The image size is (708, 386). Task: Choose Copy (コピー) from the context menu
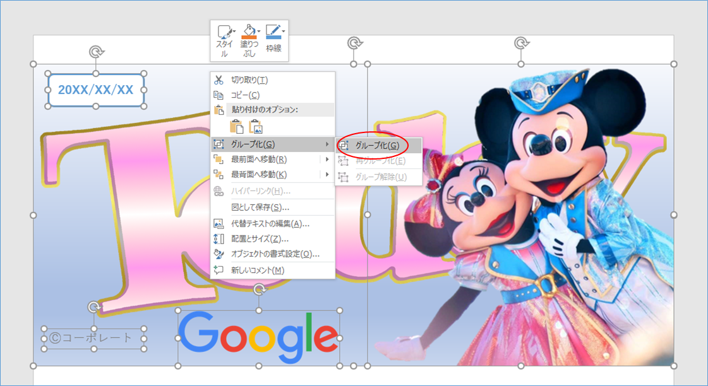(273, 95)
